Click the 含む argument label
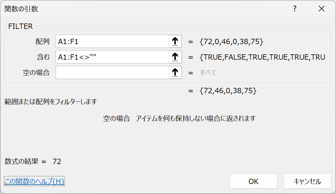This screenshot has width=336, height=194. pyautogui.click(x=43, y=57)
